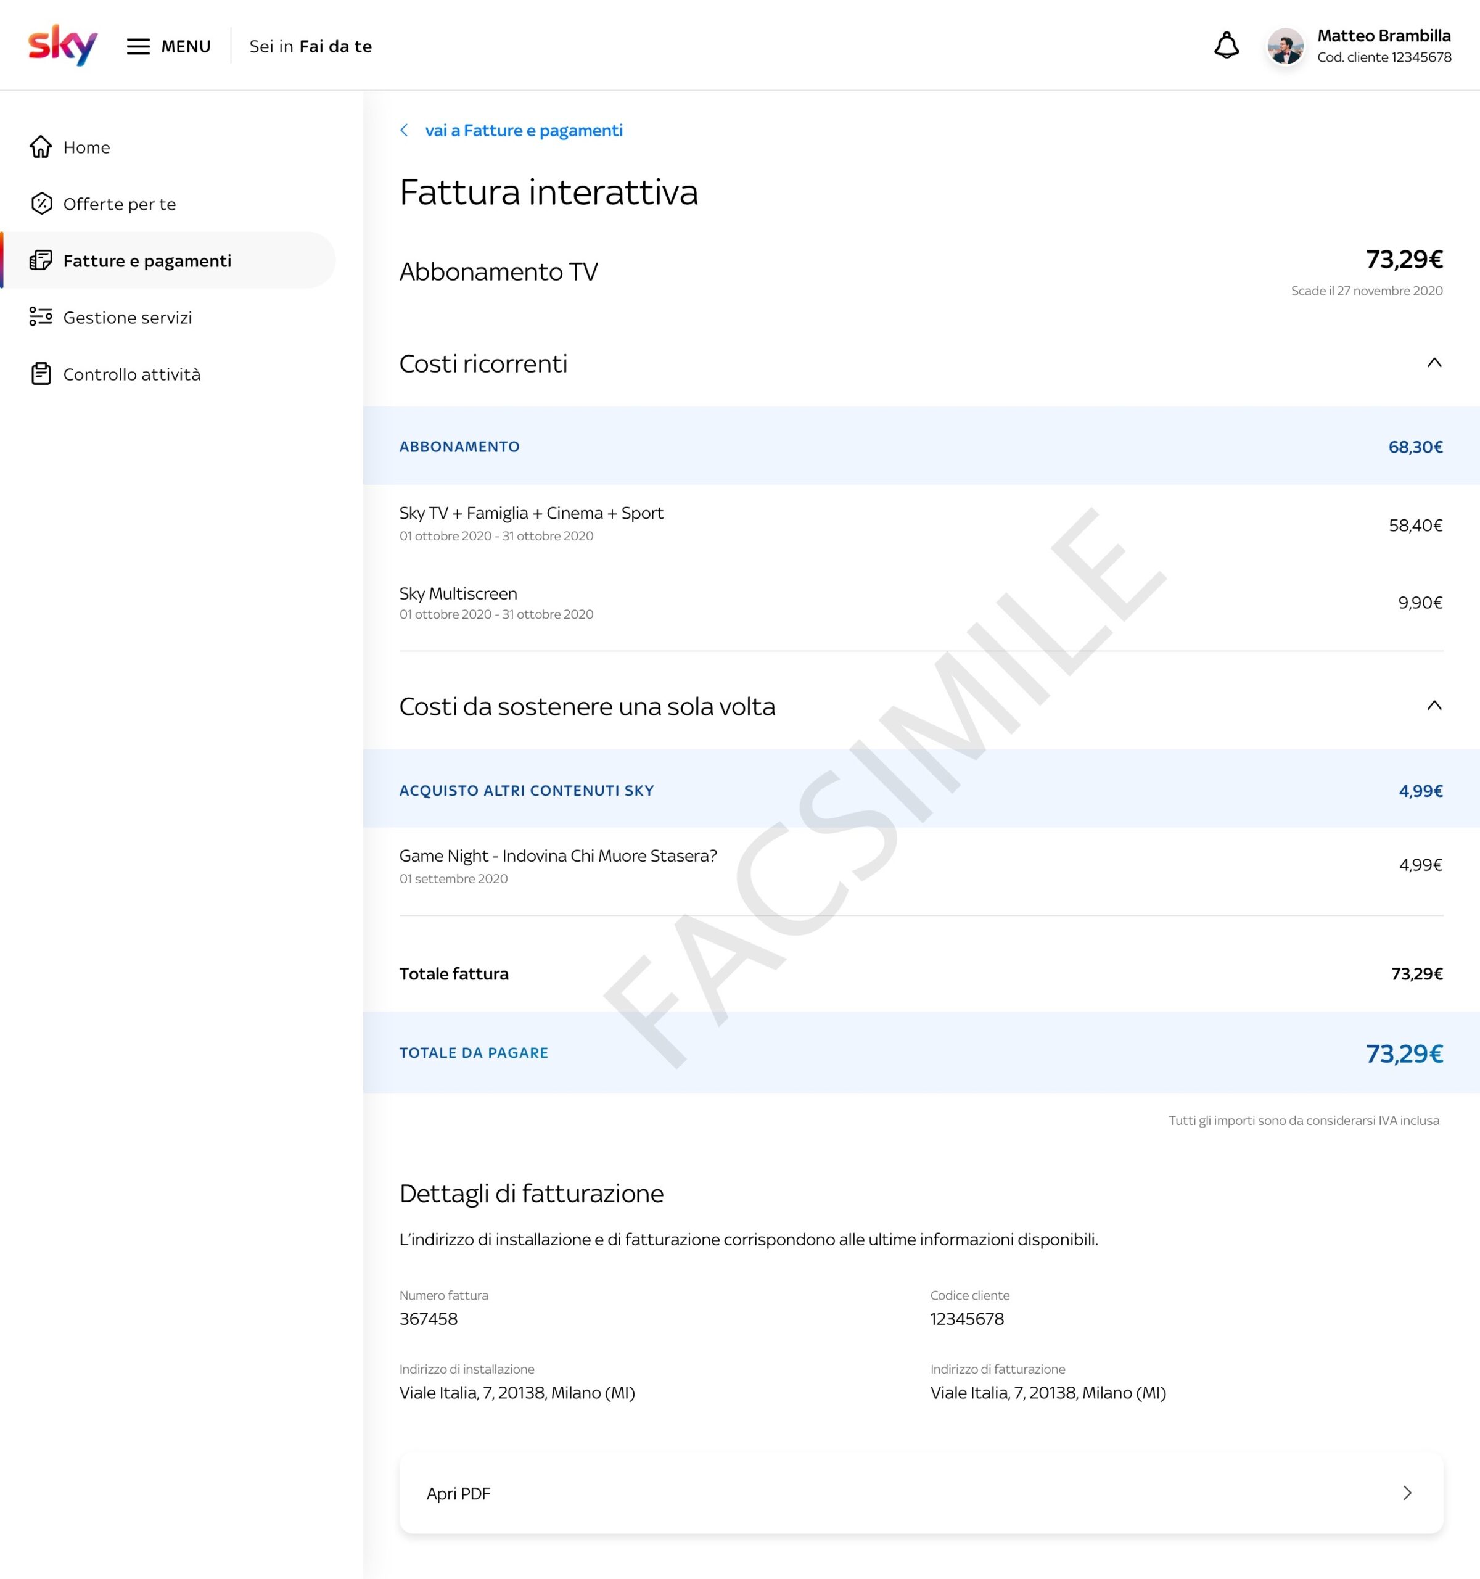
Task: Go back to Fatture e pagamenti link
Action: [523, 130]
